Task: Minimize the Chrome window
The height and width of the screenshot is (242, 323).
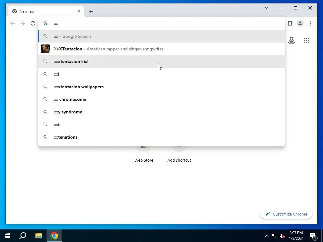Action: (281, 8)
